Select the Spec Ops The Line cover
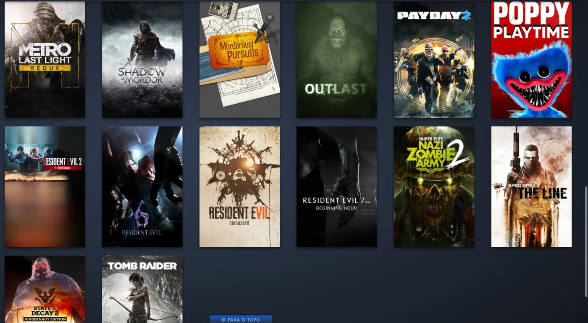Screen dimensions: 588x323 [x=532, y=187]
